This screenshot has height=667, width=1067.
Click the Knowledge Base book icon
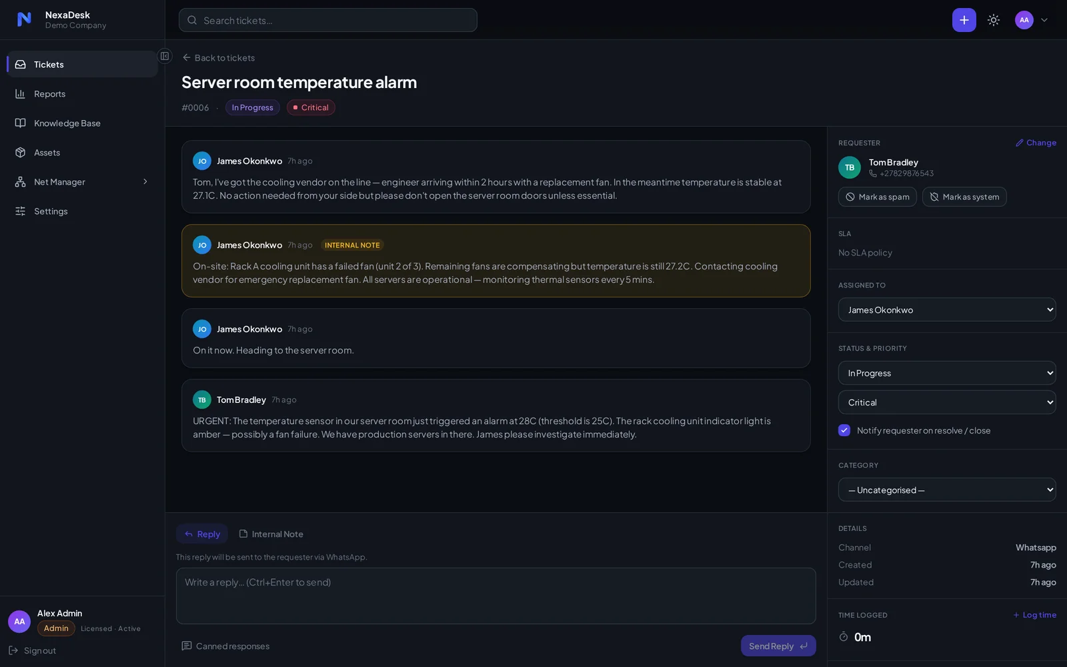[21, 123]
